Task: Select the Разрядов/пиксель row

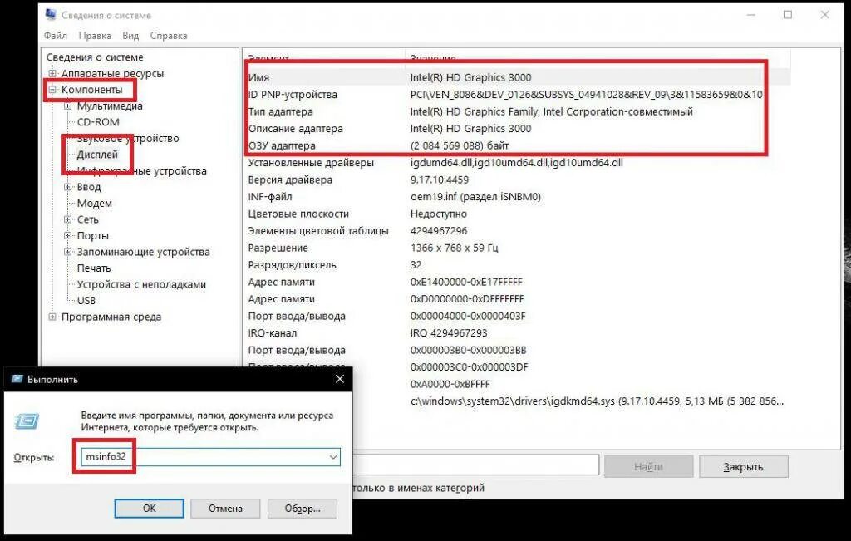Action: pyautogui.click(x=519, y=265)
